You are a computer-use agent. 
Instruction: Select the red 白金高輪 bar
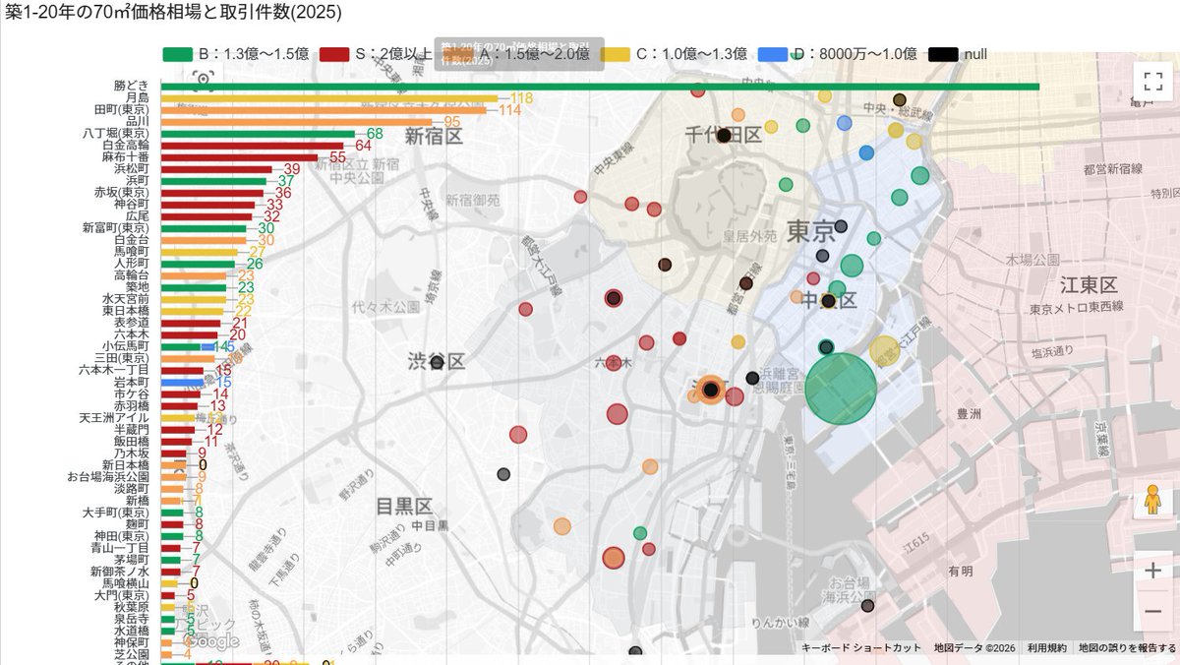tap(253, 146)
